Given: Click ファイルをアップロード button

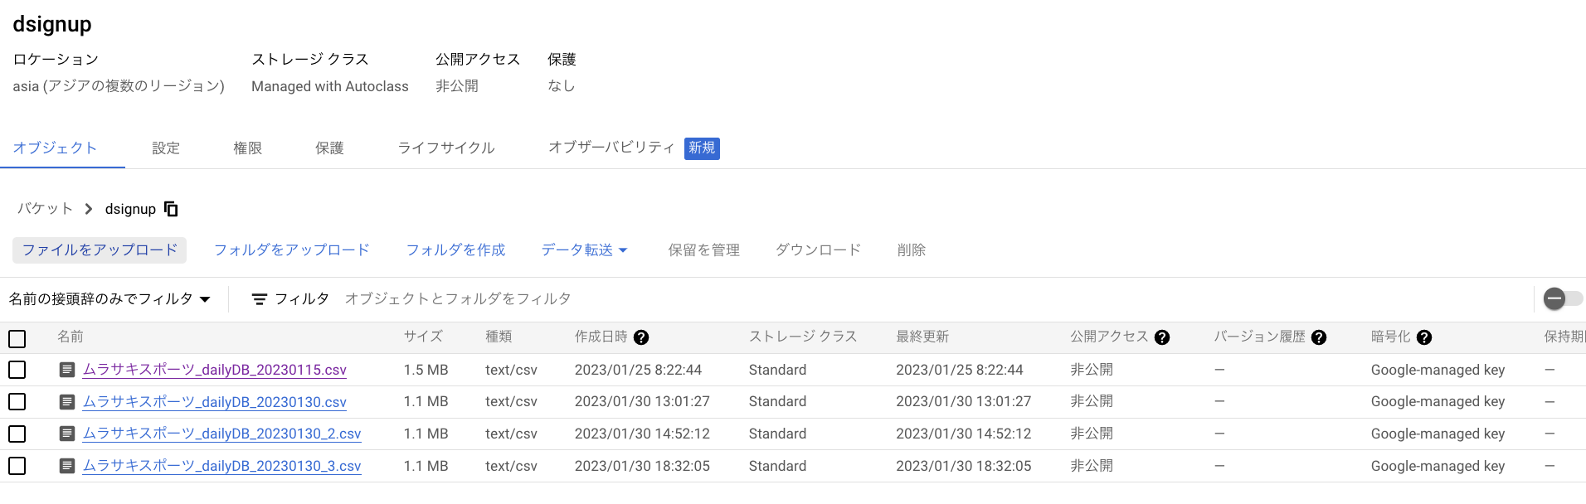Looking at the screenshot, I should 100,250.
